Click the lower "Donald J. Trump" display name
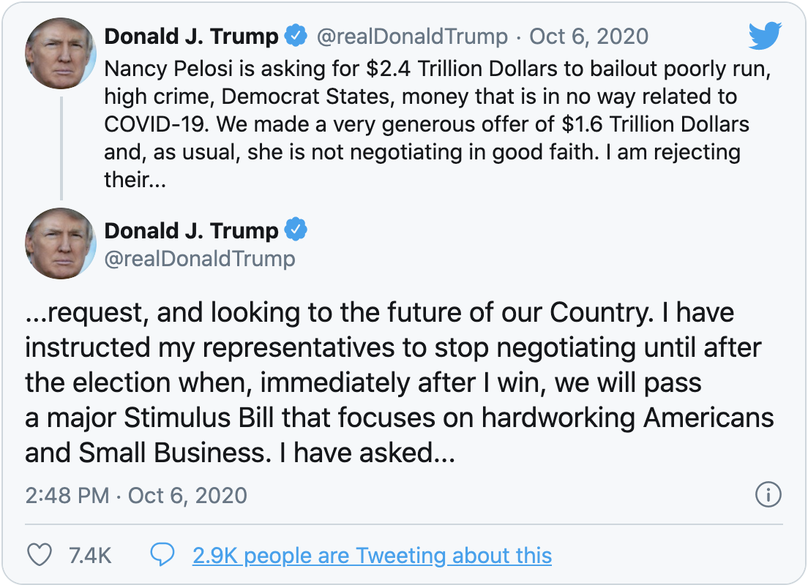Image resolution: width=808 pixels, height=585 pixels. click(192, 230)
